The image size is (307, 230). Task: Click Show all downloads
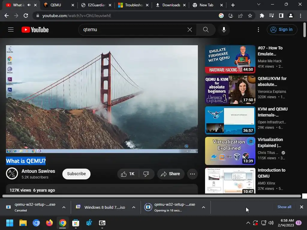click(284, 207)
